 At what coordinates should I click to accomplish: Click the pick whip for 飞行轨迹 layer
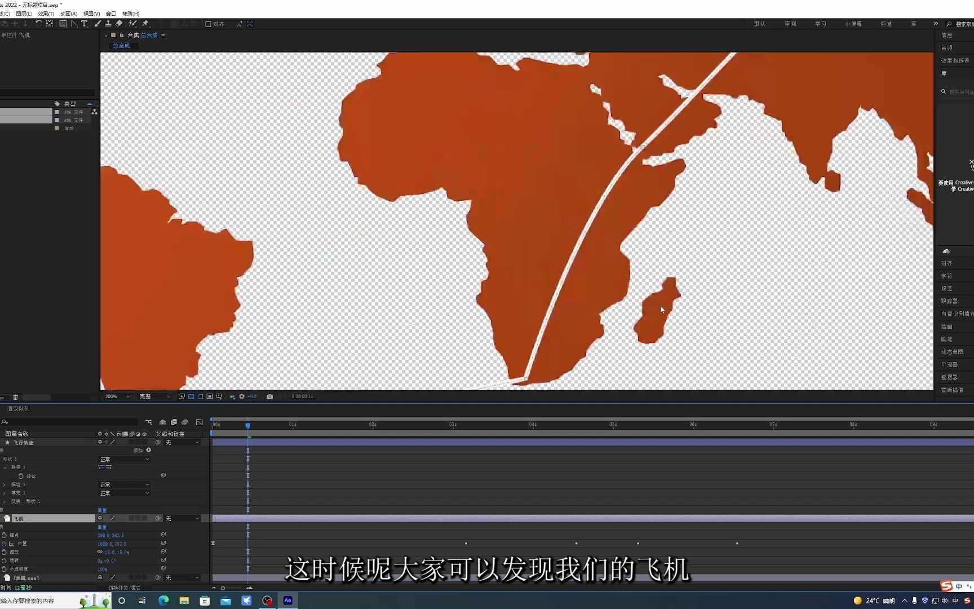click(158, 442)
